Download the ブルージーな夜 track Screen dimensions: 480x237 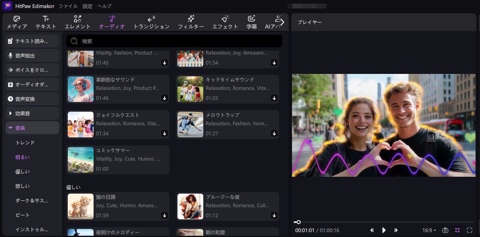[274, 215]
